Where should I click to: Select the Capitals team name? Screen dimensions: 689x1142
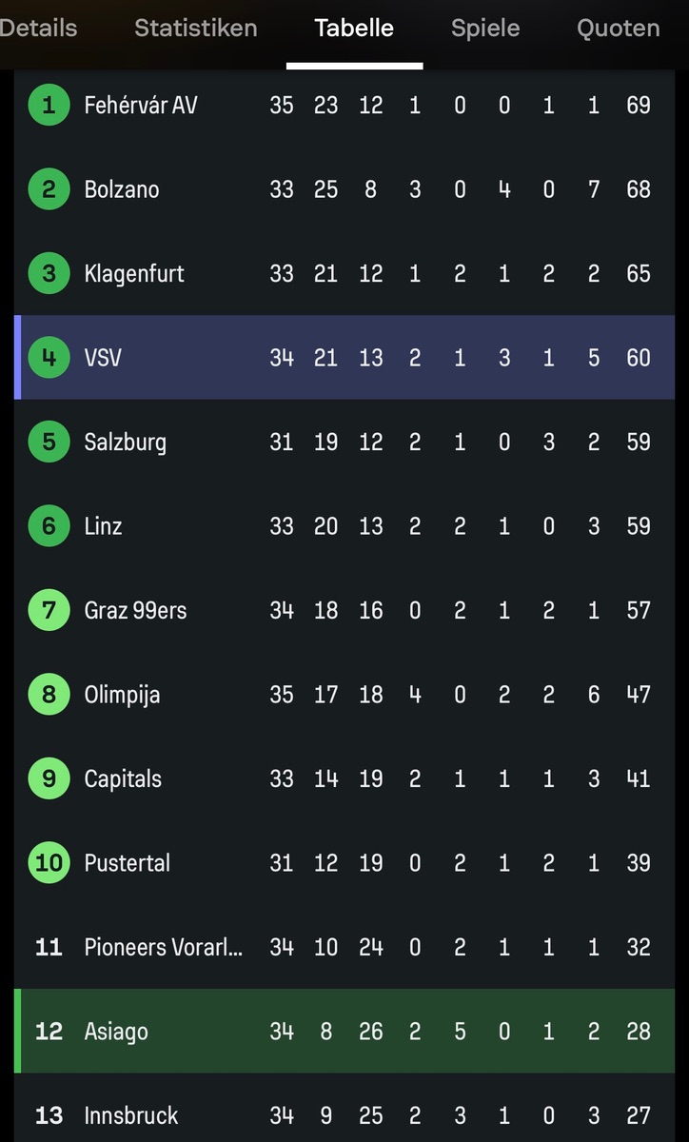[x=123, y=778]
